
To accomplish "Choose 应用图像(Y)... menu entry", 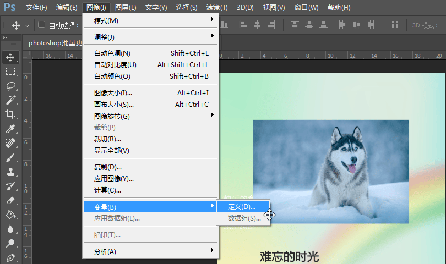I will 151,178.
